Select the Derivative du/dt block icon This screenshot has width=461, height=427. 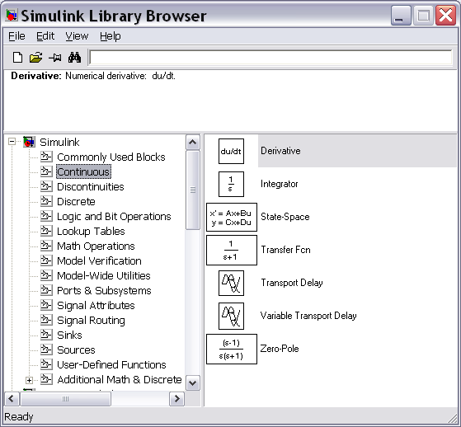pos(231,151)
